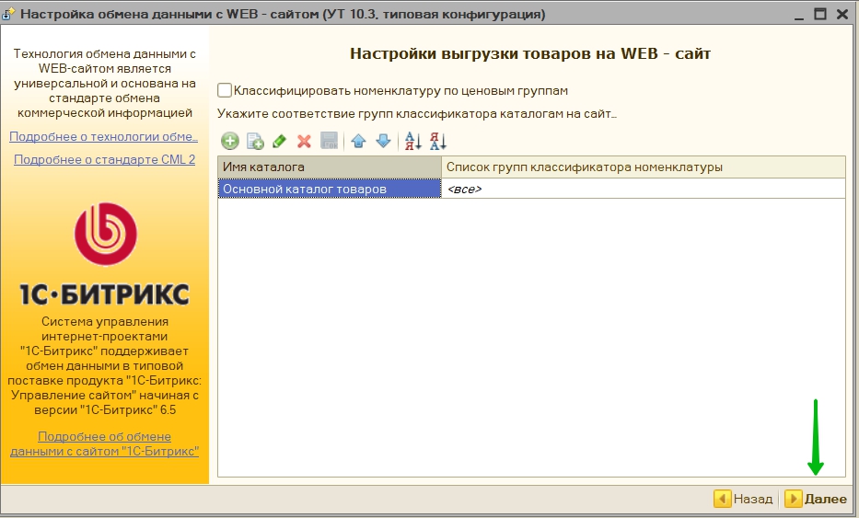
Task: Add a new catalog row
Action: tap(230, 142)
